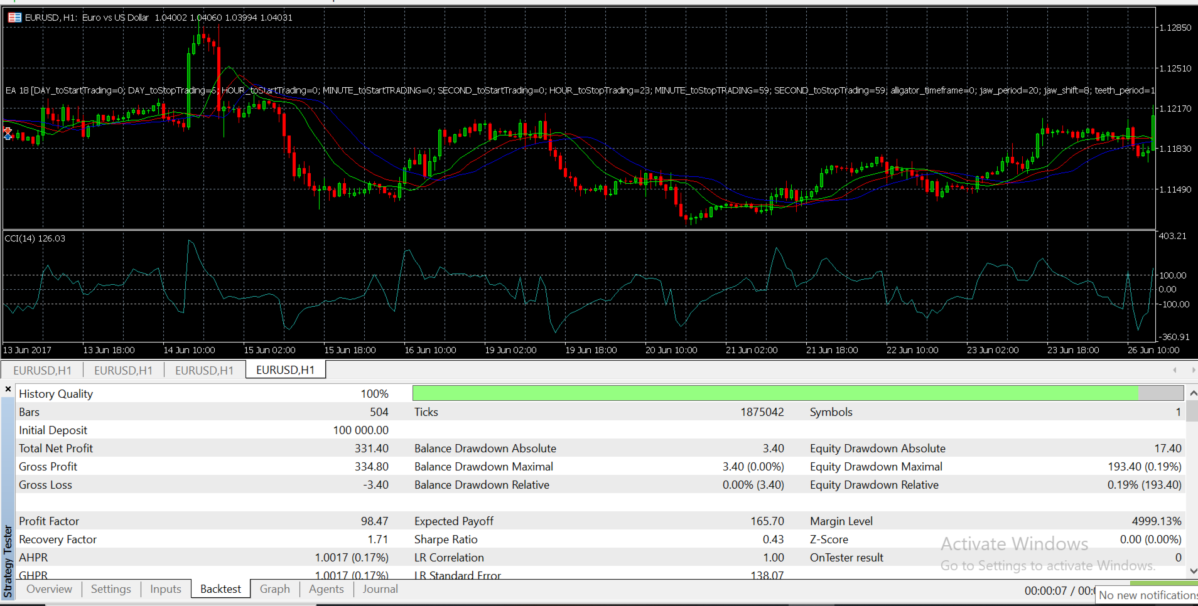Click the vertical Strategy Tester panel label
The height and width of the screenshot is (606, 1198).
[x=8, y=562]
